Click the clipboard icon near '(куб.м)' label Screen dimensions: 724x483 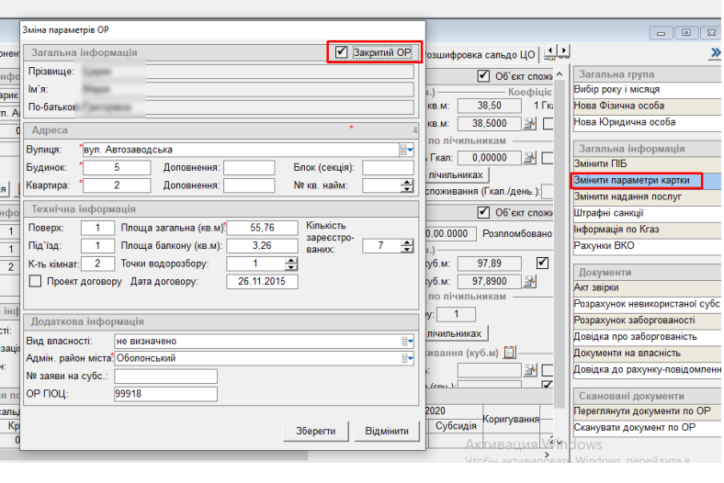[x=509, y=352]
